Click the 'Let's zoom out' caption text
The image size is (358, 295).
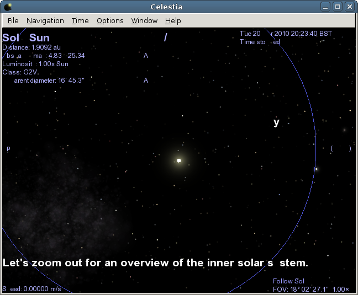pos(155,263)
